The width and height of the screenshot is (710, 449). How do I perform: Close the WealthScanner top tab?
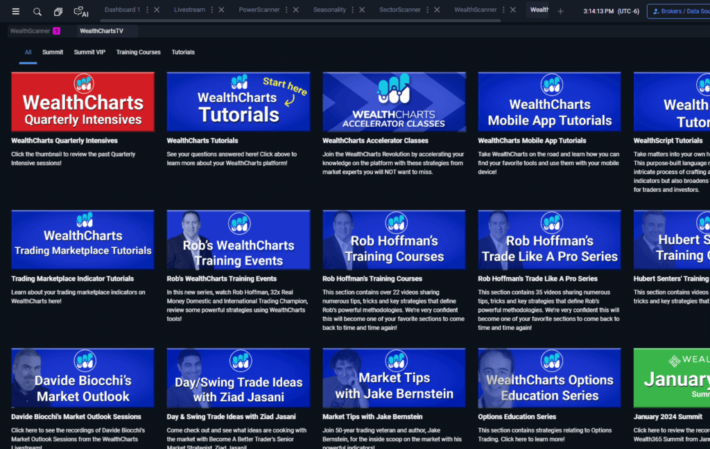[513, 10]
